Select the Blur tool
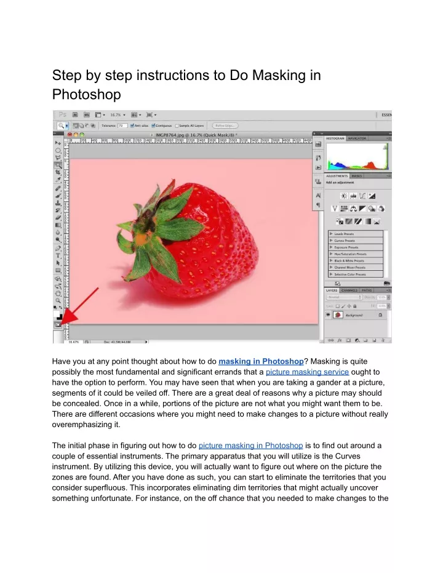The image size is (443, 573). [x=58, y=233]
